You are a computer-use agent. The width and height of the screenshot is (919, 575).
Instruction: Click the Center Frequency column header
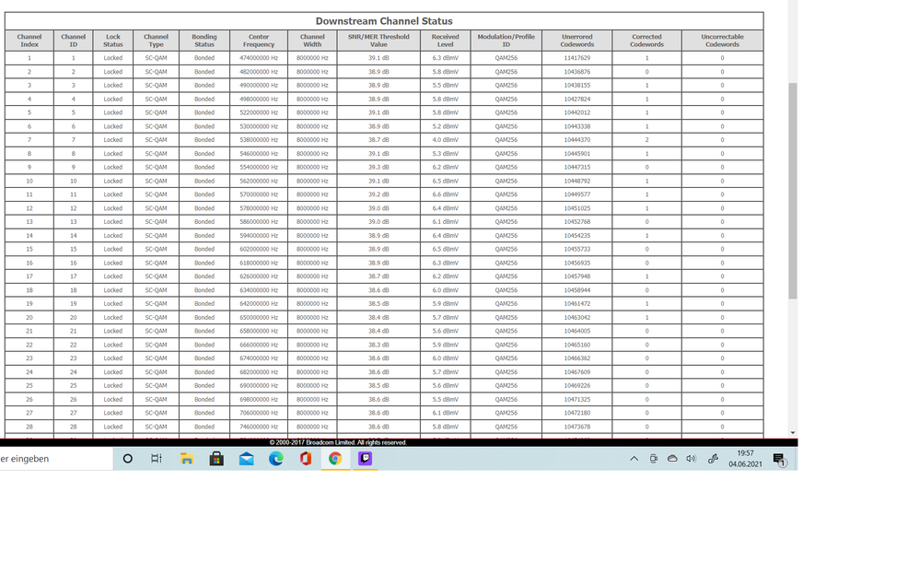click(x=259, y=41)
